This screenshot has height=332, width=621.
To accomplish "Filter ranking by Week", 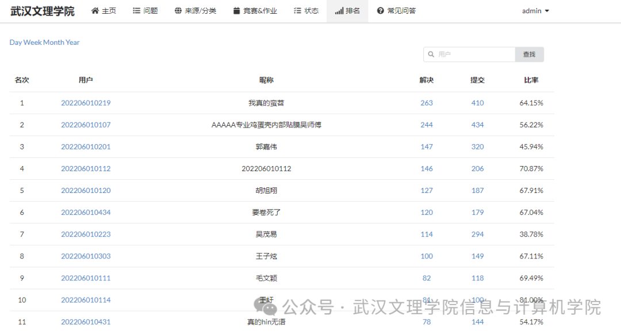I will point(32,43).
